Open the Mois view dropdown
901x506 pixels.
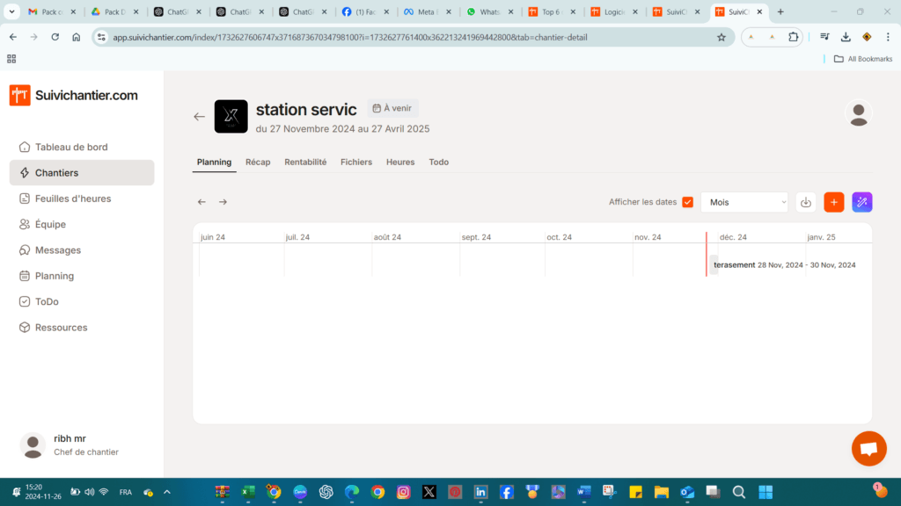coord(744,202)
